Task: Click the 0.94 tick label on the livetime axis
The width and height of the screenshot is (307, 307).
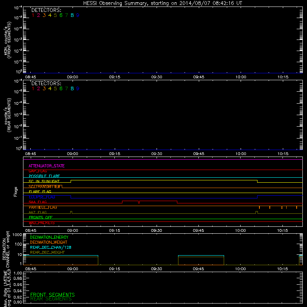Action: [18, 291]
